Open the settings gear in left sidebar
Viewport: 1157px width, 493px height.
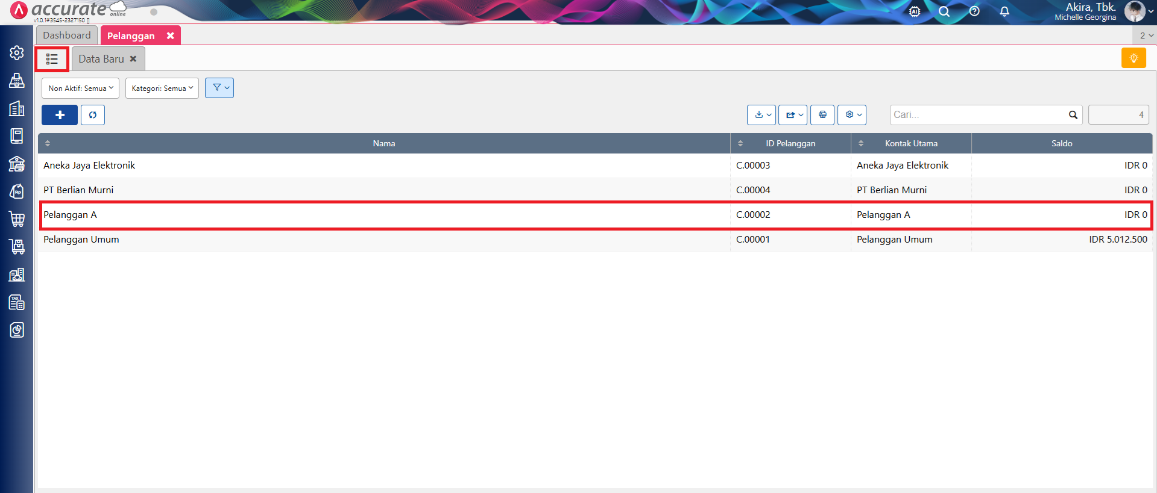(17, 53)
